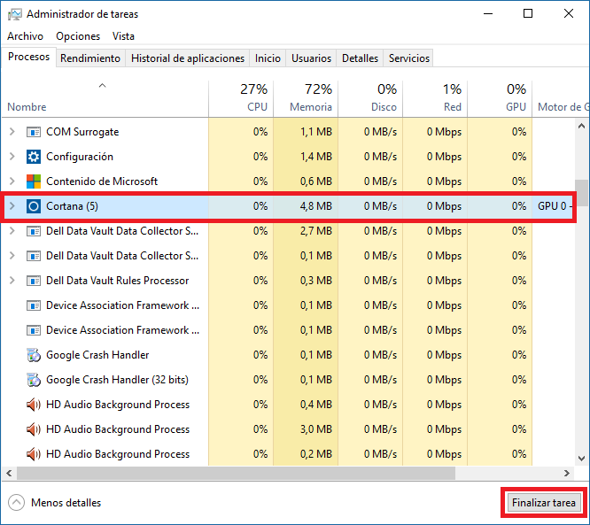Image resolution: width=590 pixels, height=525 pixels.
Task: Switch to the Servicios tab
Action: pyautogui.click(x=409, y=58)
